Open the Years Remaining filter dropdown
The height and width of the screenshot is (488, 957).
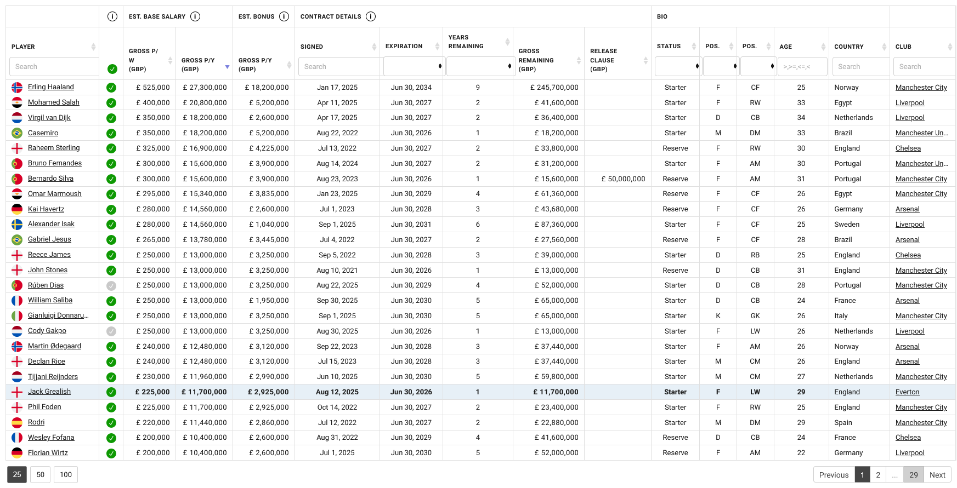tap(480, 66)
